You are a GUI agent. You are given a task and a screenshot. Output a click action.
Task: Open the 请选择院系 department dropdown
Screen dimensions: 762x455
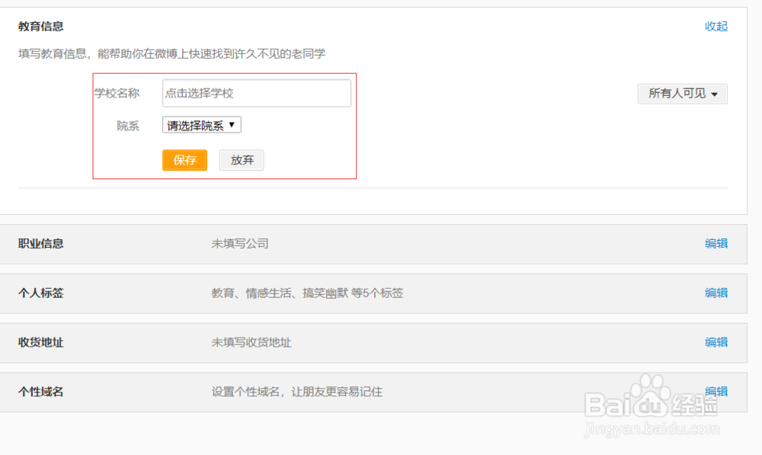tap(202, 126)
